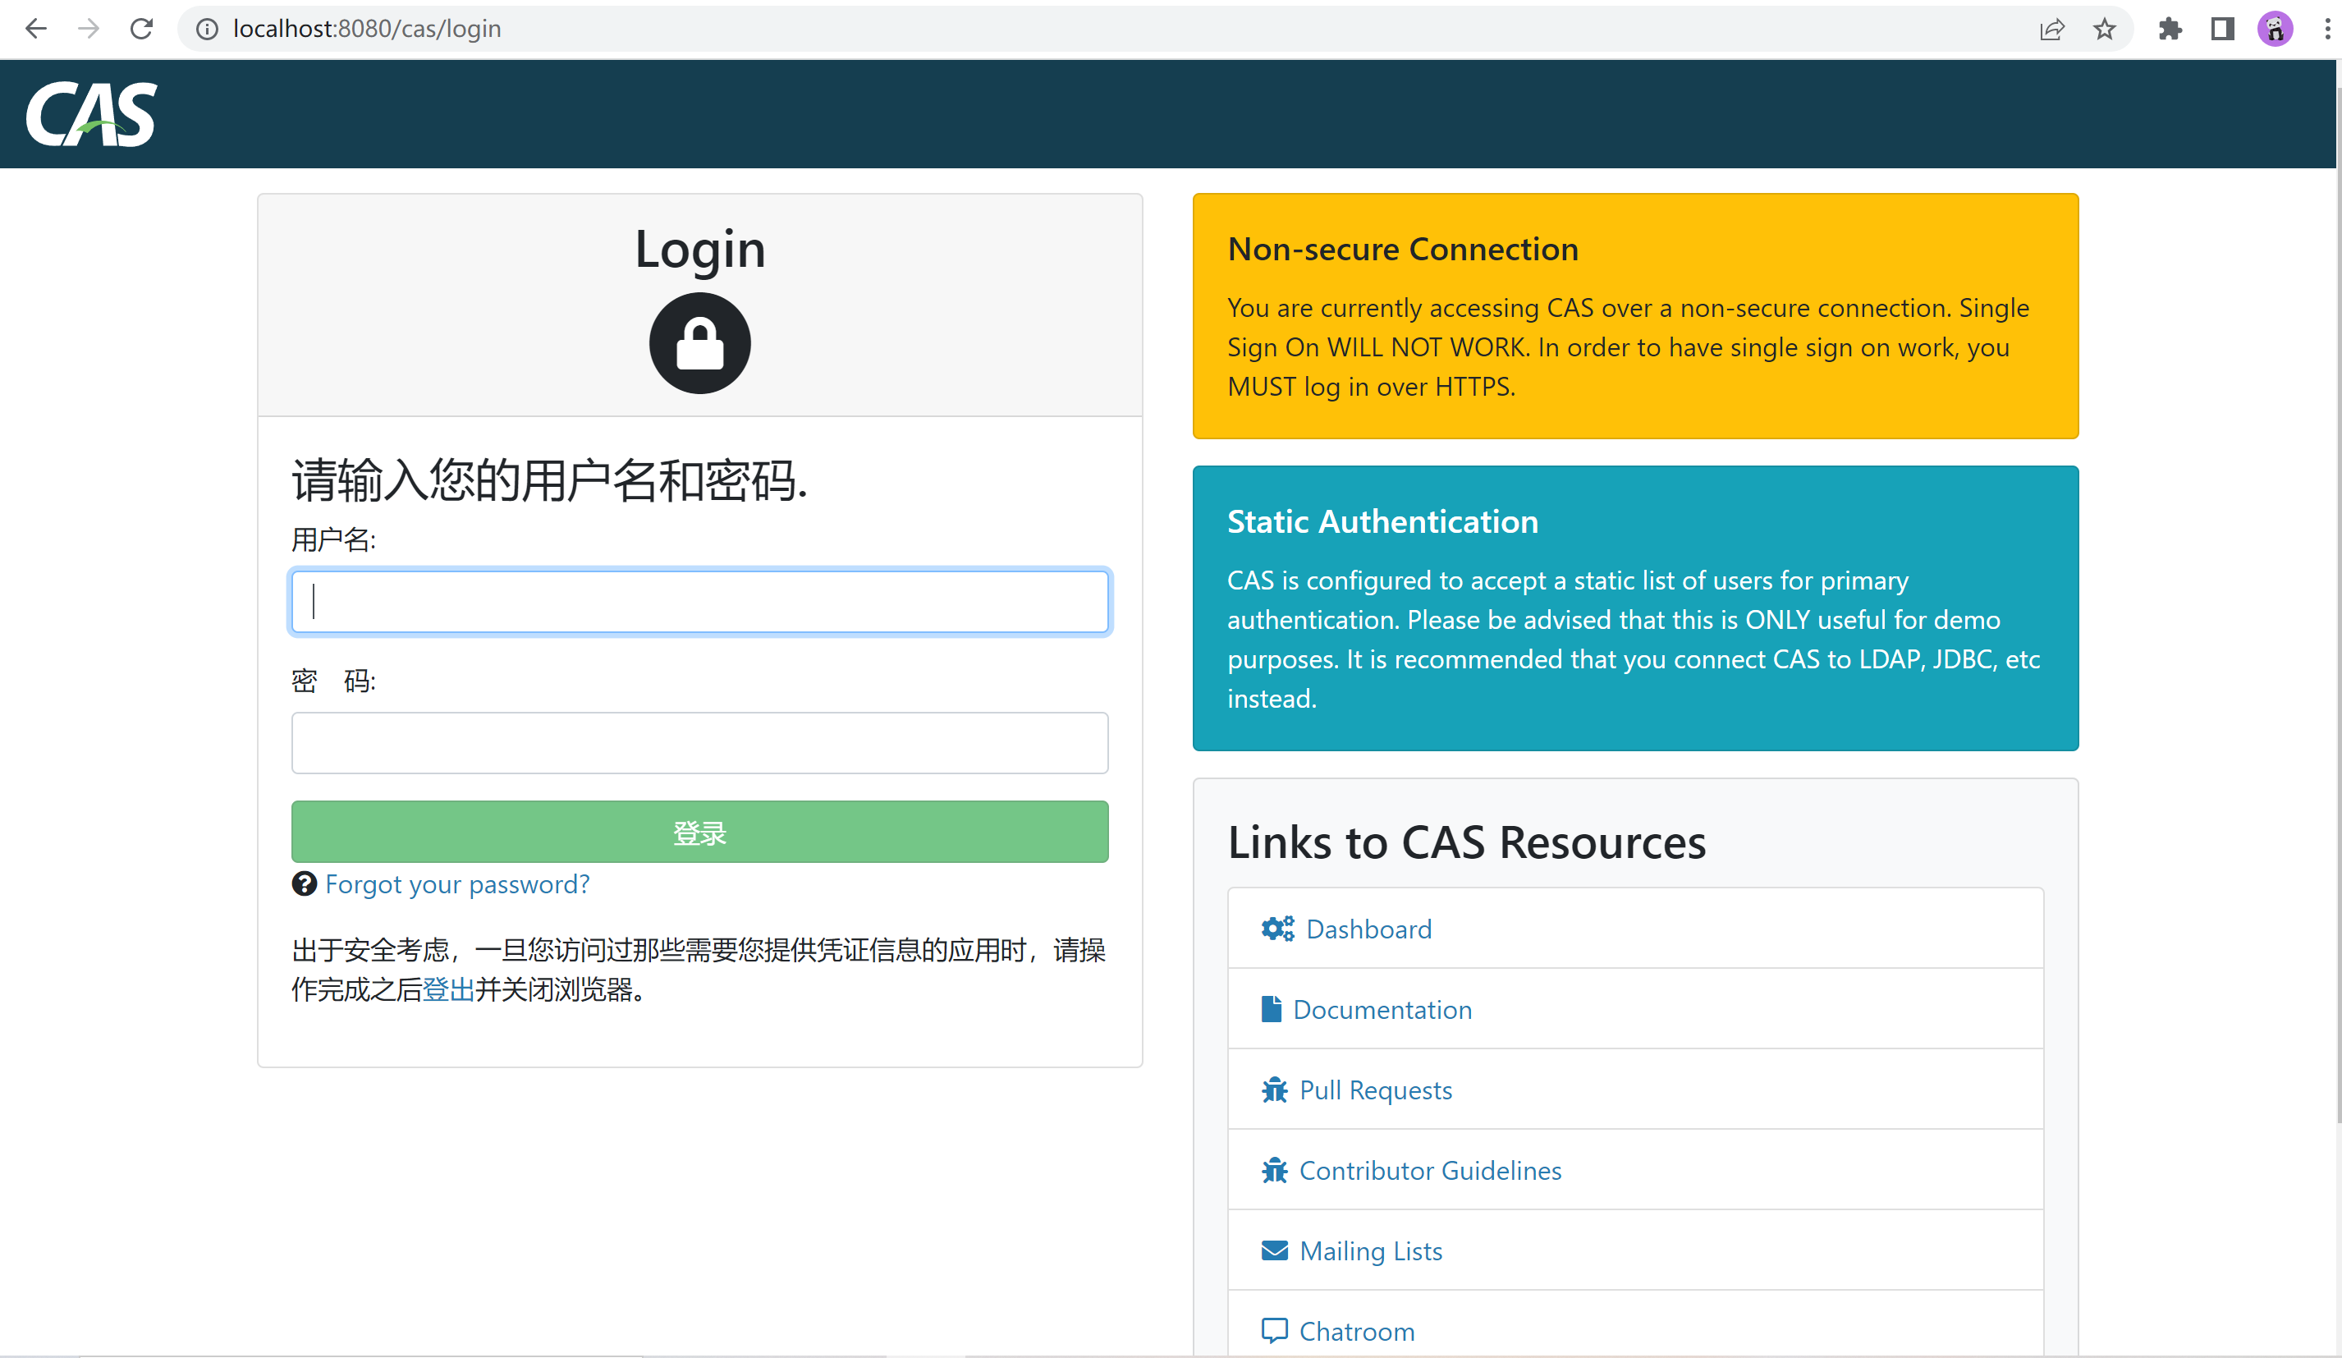Click the question mark icon near Forgot your password
Screen dimensions: 2342x1358
[304, 884]
